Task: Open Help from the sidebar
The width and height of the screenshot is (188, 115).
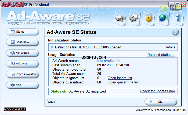Action: click(x=22, y=85)
